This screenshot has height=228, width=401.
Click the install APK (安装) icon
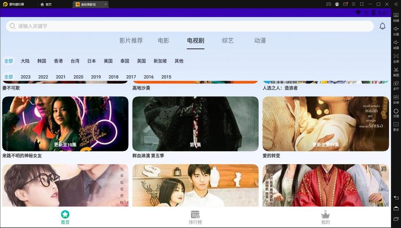[x=396, y=98]
